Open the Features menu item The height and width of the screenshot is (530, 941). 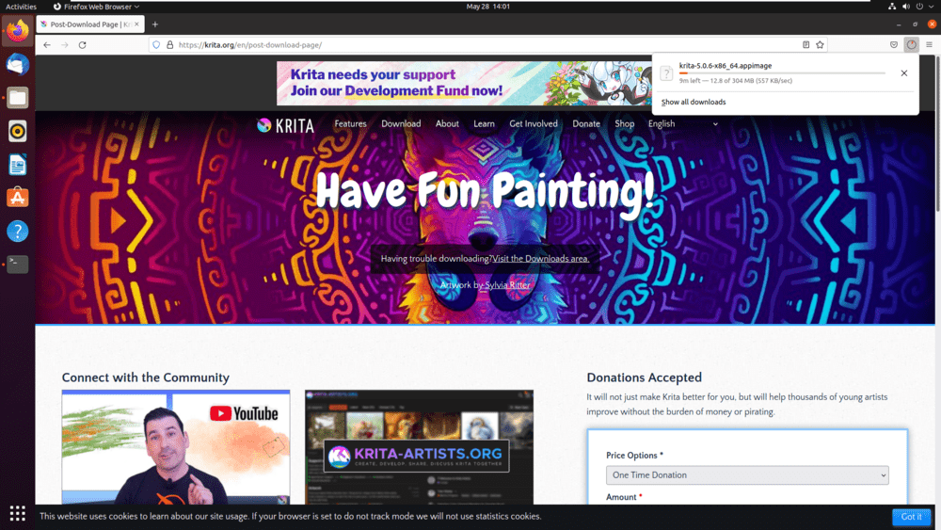(350, 123)
